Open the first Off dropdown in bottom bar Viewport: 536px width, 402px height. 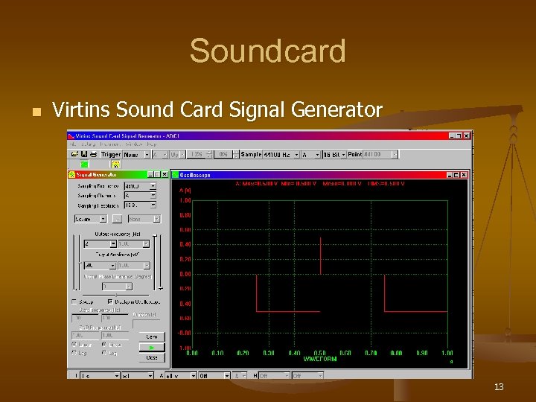click(214, 376)
